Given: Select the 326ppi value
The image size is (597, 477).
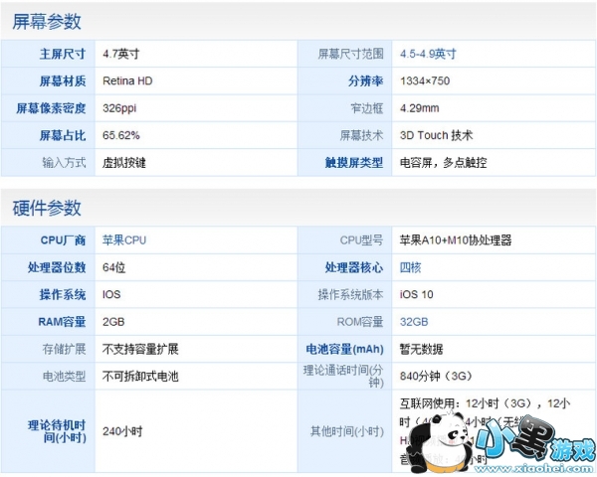Looking at the screenshot, I should (119, 108).
